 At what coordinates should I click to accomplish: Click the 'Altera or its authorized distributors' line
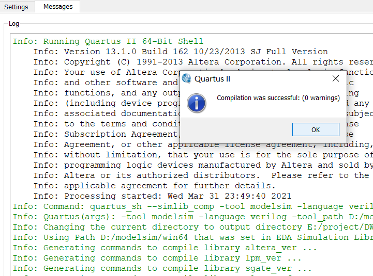pos(201,175)
